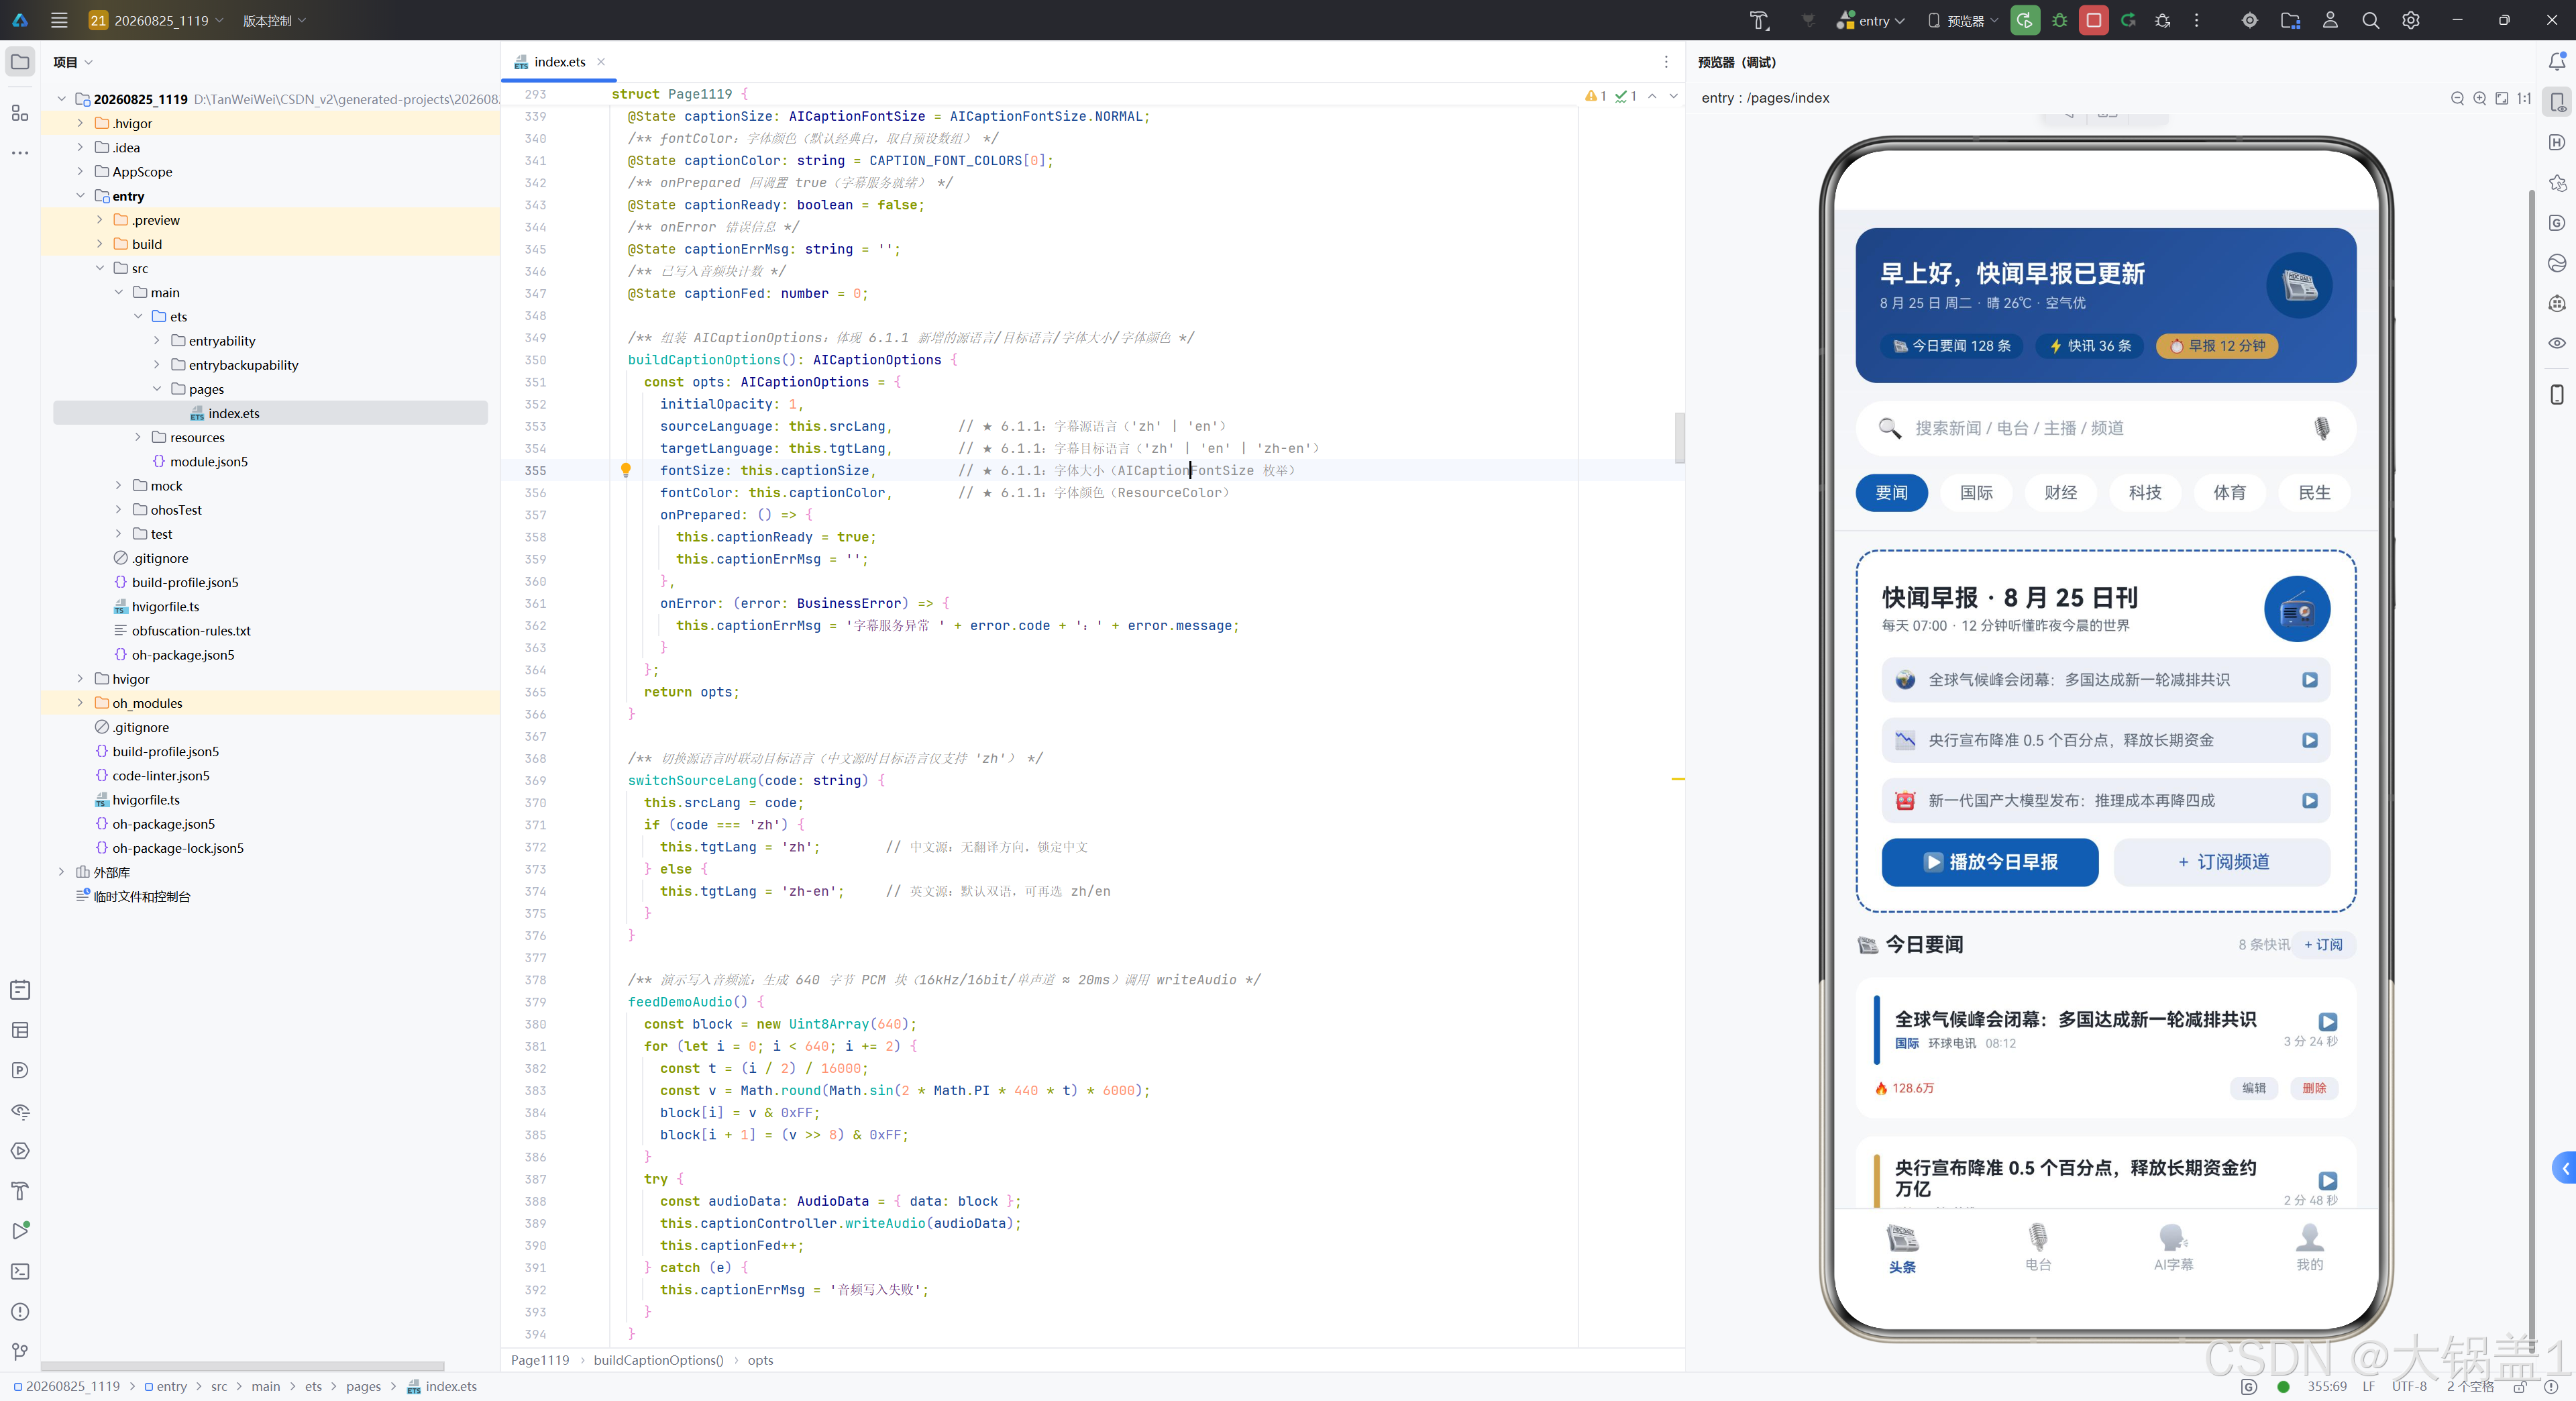
Task: Open the 预览器 device dropdown
Action: 1962,20
